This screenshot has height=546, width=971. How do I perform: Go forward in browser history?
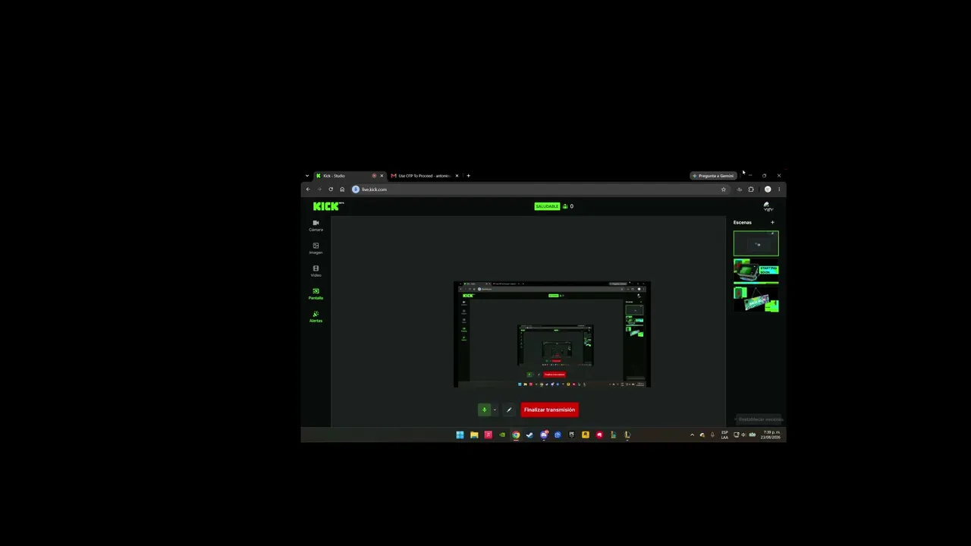click(319, 190)
